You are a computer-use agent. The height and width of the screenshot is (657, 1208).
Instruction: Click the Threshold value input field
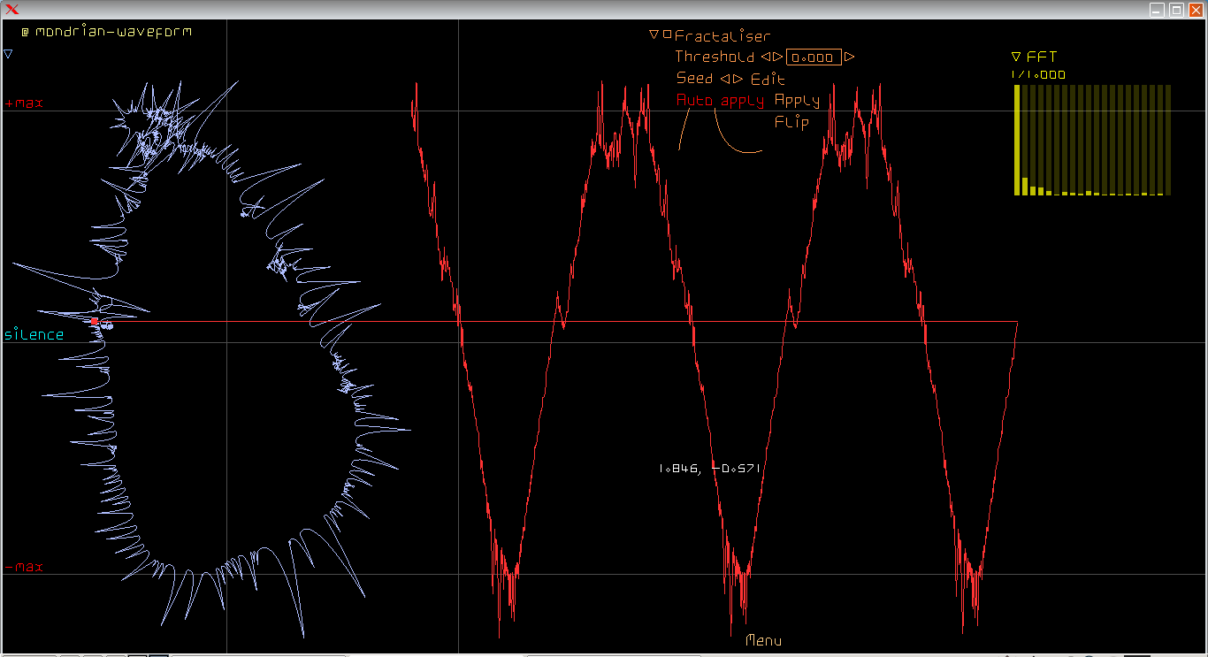coord(814,57)
